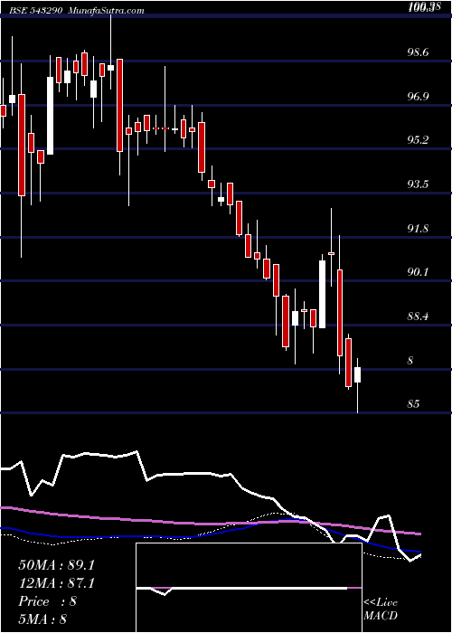Click the BSE 543290 ticker label
The image size is (452, 633).
37,10
